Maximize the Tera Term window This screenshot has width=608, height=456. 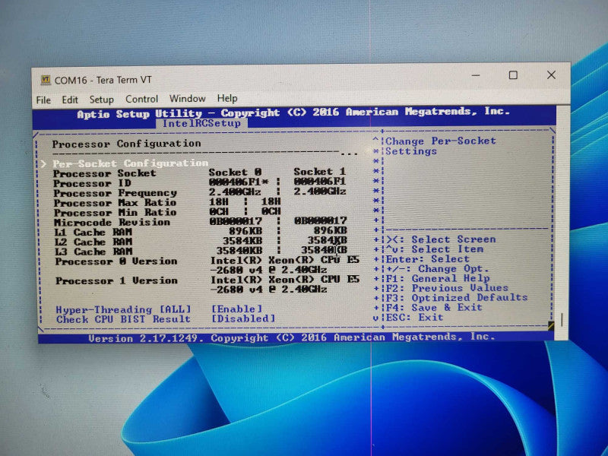513,75
